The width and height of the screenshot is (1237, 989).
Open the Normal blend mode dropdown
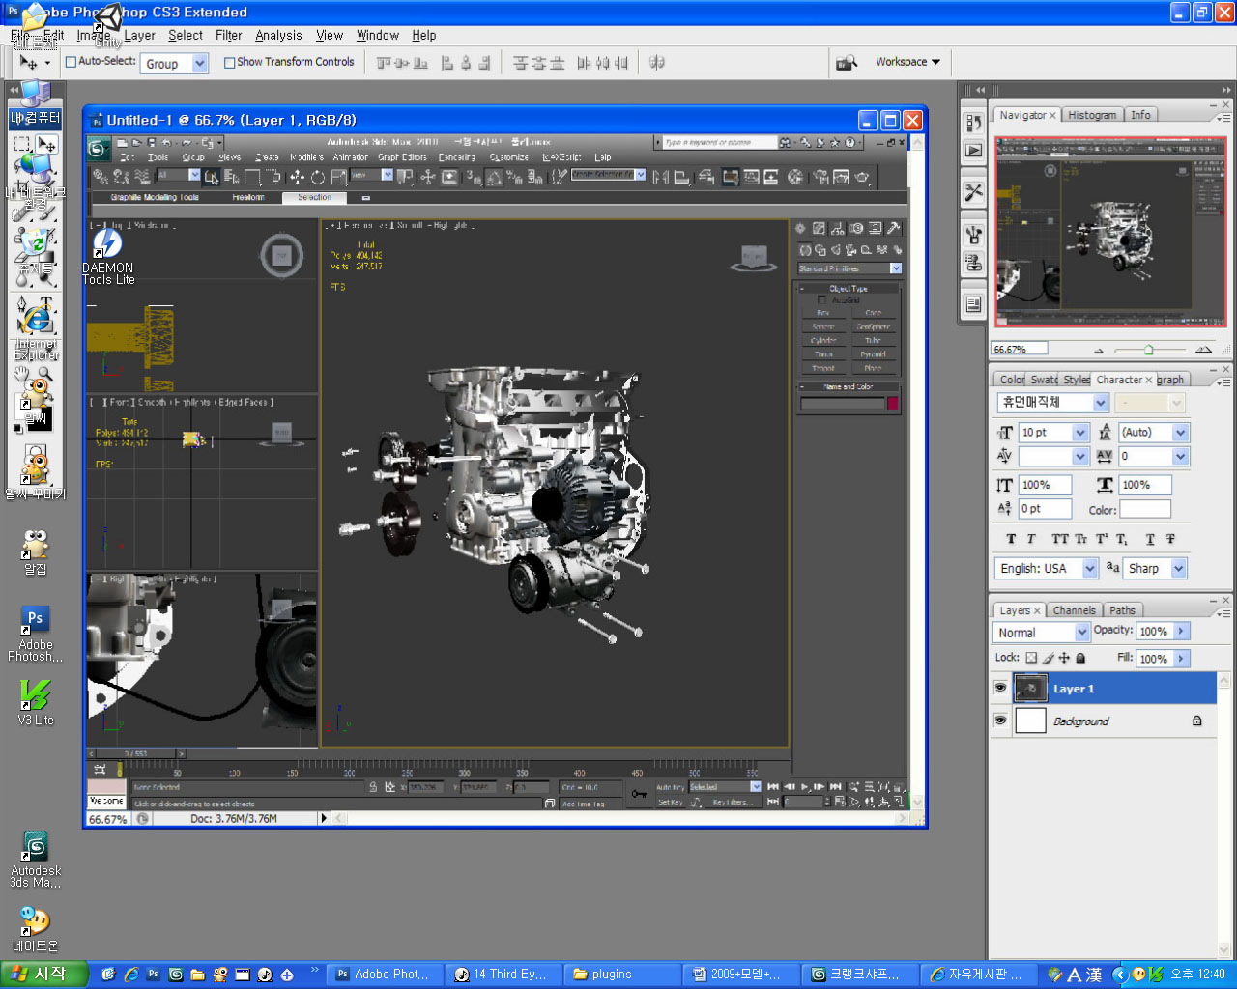click(1082, 632)
